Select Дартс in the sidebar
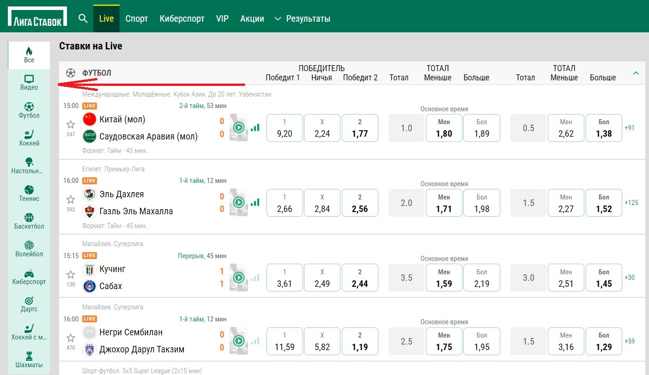 click(29, 304)
